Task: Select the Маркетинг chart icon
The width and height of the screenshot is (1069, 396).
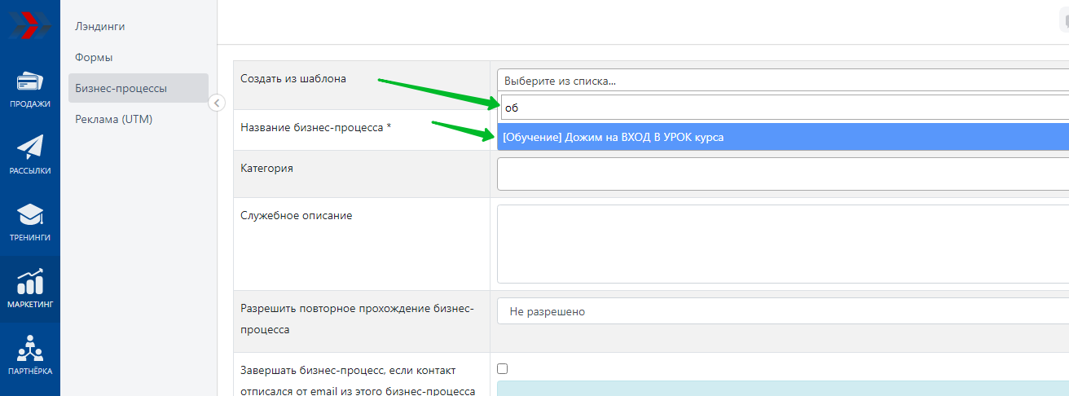Action: point(30,282)
